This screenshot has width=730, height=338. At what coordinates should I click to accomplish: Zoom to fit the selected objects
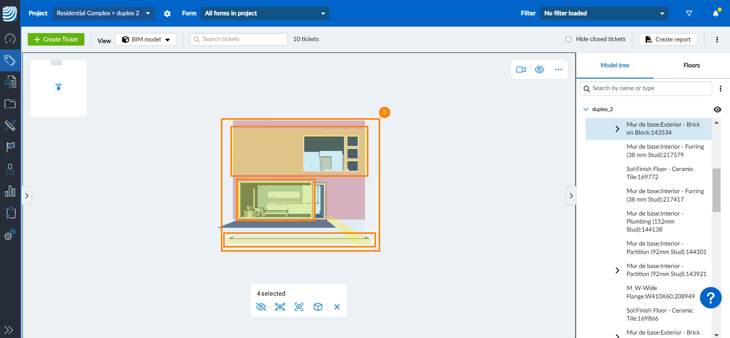(x=299, y=307)
